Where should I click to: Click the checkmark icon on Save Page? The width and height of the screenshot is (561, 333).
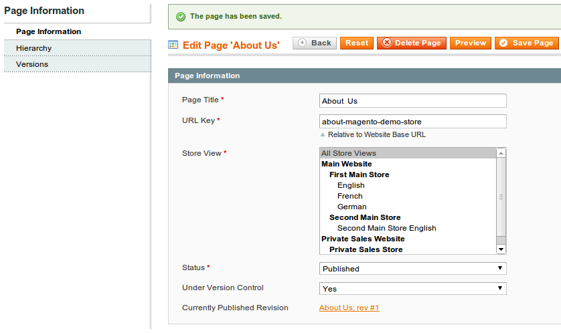pos(503,43)
